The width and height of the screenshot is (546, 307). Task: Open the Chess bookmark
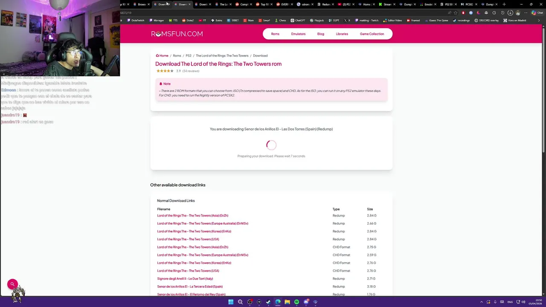280,20
